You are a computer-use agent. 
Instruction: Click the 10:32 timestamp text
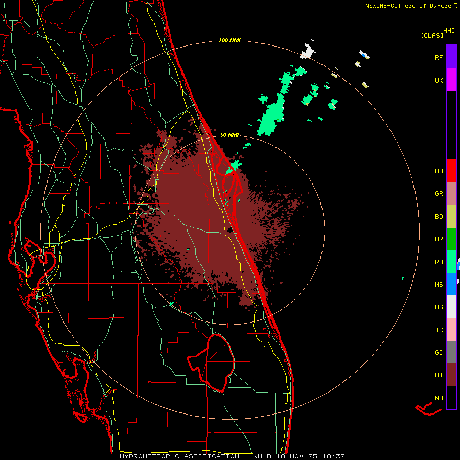(x=334, y=456)
